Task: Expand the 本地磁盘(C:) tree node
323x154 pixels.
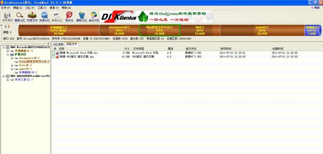Action: pyautogui.click(x=8, y=51)
